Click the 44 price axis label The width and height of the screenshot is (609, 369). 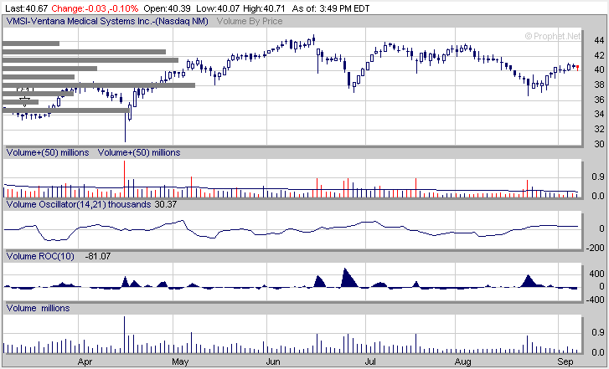pos(599,40)
